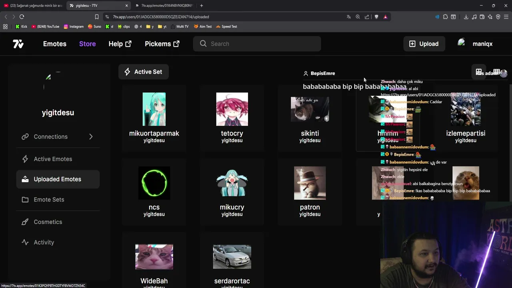Click the Brave Rewards triangle icon
Viewport: 512px width, 288px height.
tap(385, 17)
